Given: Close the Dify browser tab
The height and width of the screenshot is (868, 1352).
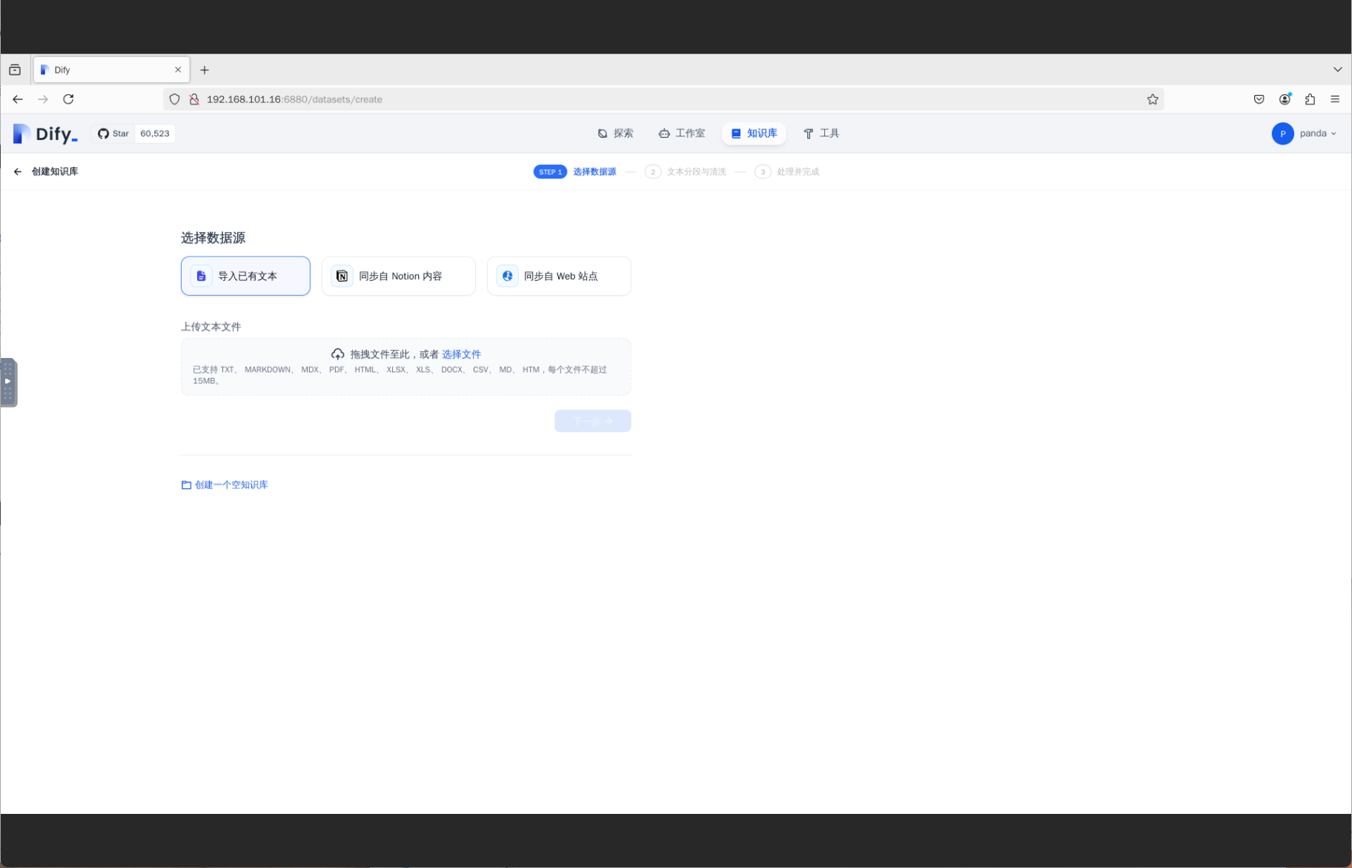Looking at the screenshot, I should [x=178, y=70].
